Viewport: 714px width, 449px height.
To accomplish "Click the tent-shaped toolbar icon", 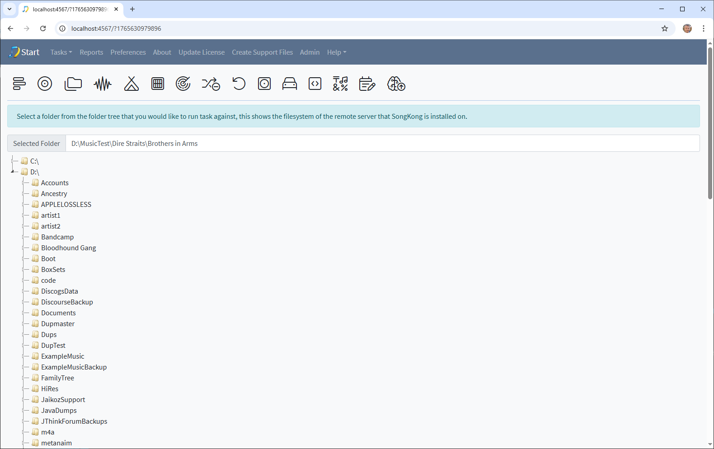I will pos(132,84).
